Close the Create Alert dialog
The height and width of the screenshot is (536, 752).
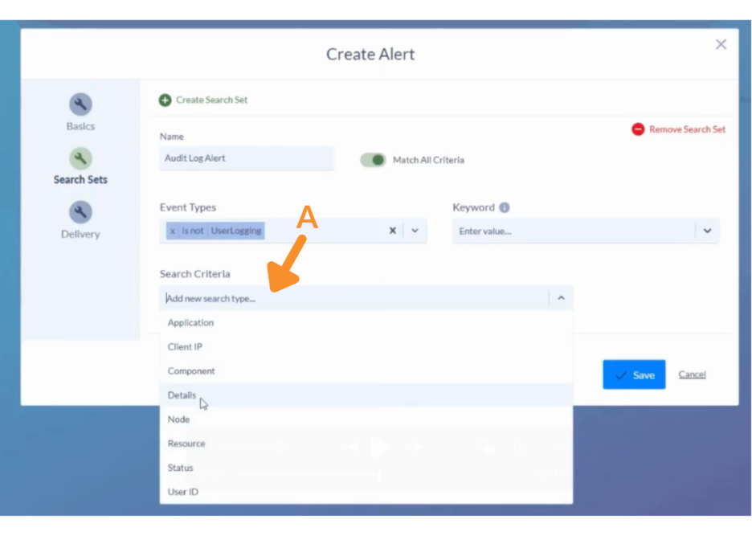(721, 45)
